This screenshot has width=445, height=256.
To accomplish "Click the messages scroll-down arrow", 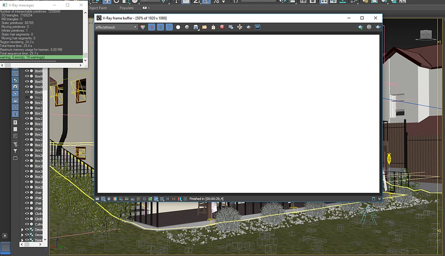I will pyautogui.click(x=85, y=60).
